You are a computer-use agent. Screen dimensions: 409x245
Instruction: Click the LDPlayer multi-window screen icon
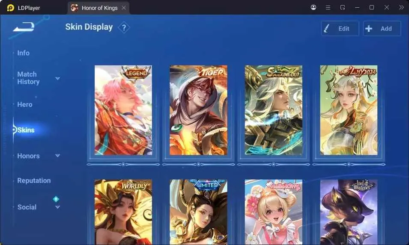pyautogui.click(x=343, y=7)
